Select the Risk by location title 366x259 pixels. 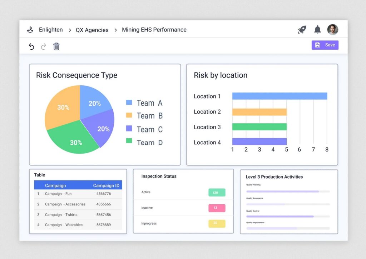(x=221, y=75)
